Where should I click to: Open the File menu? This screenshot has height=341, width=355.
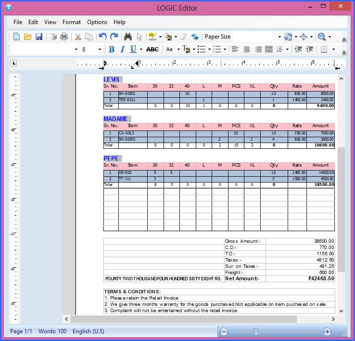click(x=18, y=22)
